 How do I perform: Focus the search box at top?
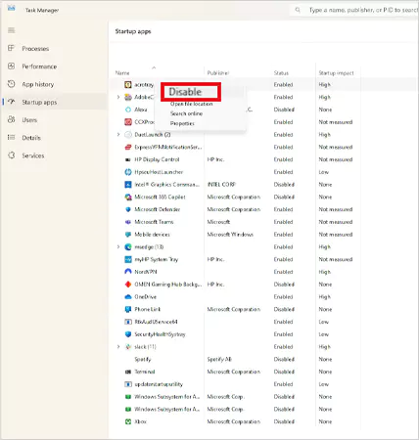coord(354,10)
